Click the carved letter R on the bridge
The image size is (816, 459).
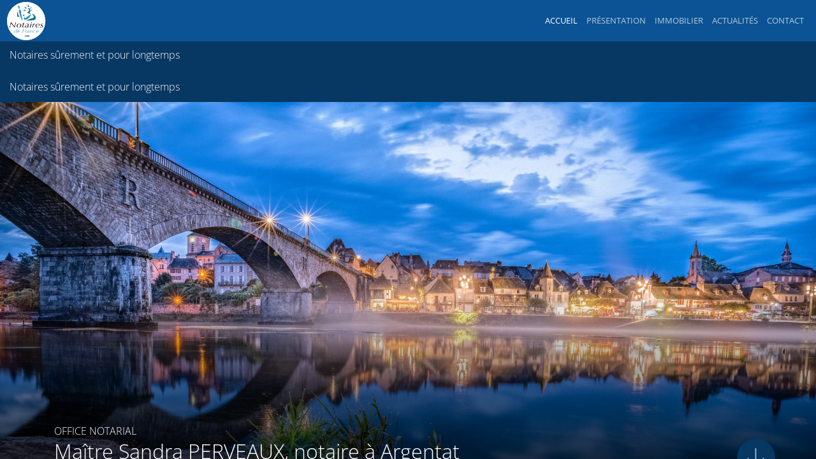point(131,194)
